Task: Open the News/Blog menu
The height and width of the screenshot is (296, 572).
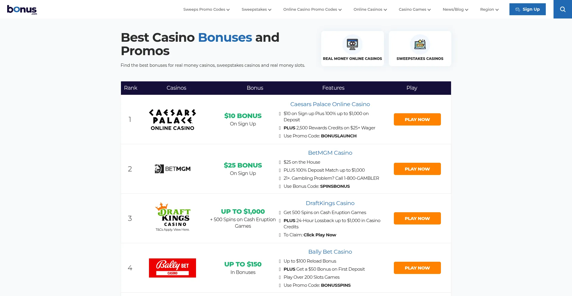Action: pos(455,10)
